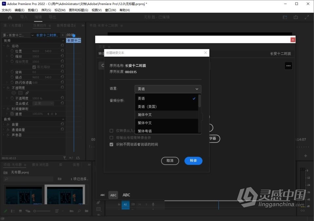Open the 语言 dropdown showing 英语
The height and width of the screenshot is (221, 314).
168,89
